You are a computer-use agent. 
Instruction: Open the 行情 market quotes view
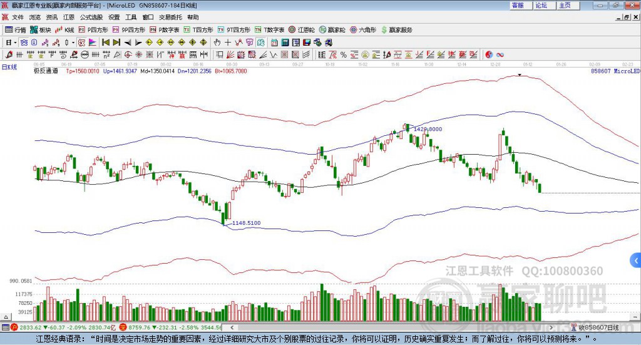click(16, 30)
